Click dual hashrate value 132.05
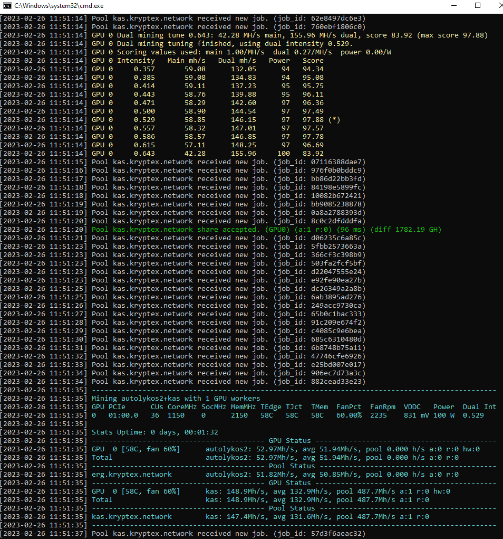Viewport: 503px width, 539px height. coord(244,69)
